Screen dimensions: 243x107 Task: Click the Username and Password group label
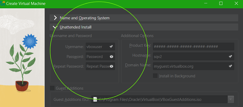coord(71,36)
